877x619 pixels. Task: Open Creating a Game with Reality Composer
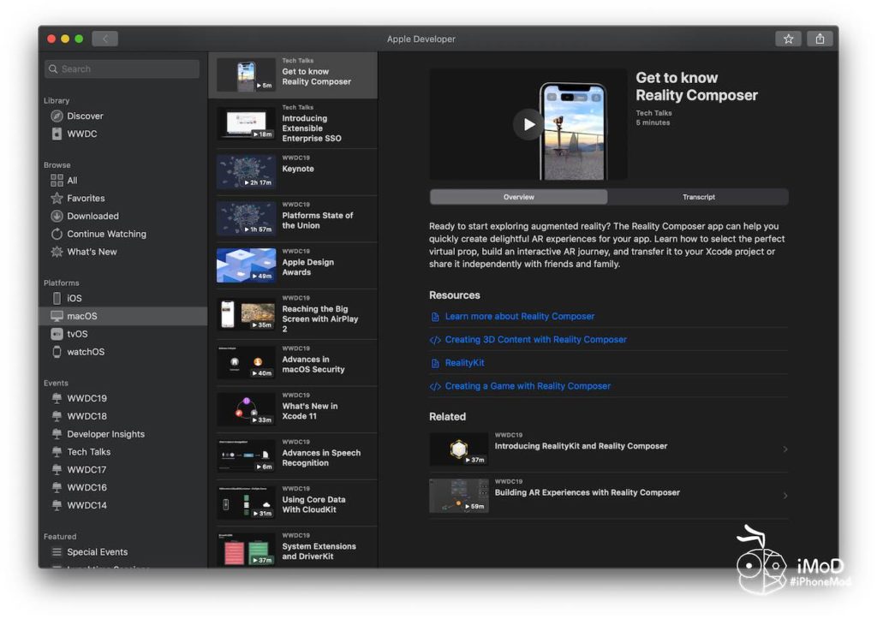pos(528,386)
